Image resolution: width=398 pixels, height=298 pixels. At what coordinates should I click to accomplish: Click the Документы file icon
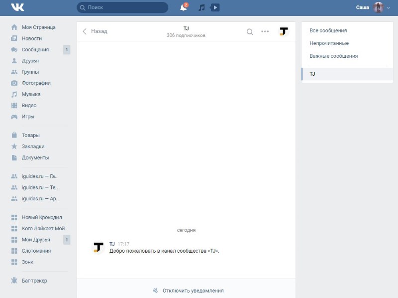pyautogui.click(x=14, y=157)
